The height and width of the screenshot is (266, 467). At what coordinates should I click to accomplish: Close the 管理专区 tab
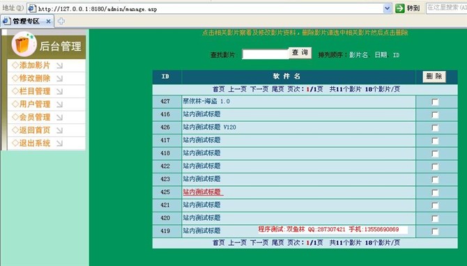coord(48,22)
